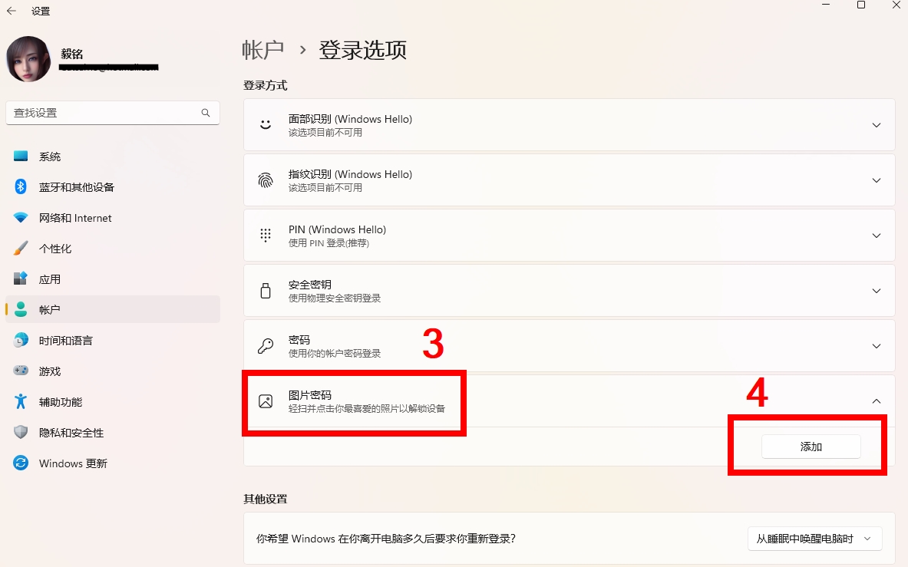Expand the PIN (Windows Hello) section
The image size is (908, 567).
point(877,235)
